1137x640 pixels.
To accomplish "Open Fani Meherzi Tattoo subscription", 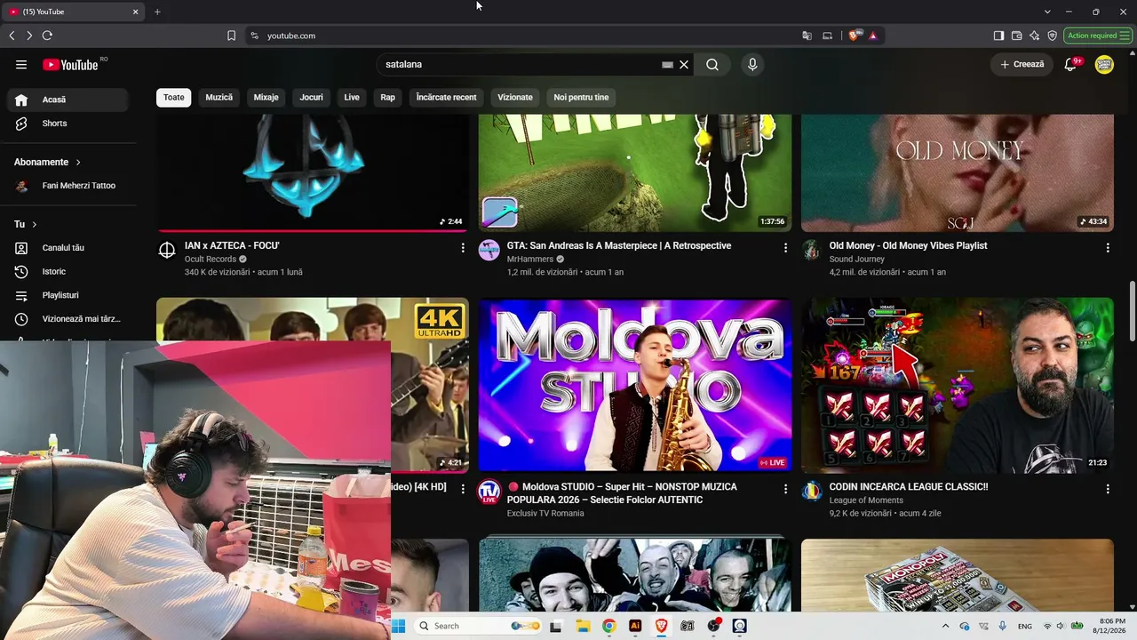I will coord(68,186).
